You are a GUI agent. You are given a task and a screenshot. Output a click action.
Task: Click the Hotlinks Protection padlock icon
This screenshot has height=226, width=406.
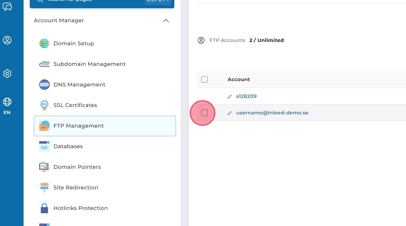point(44,208)
